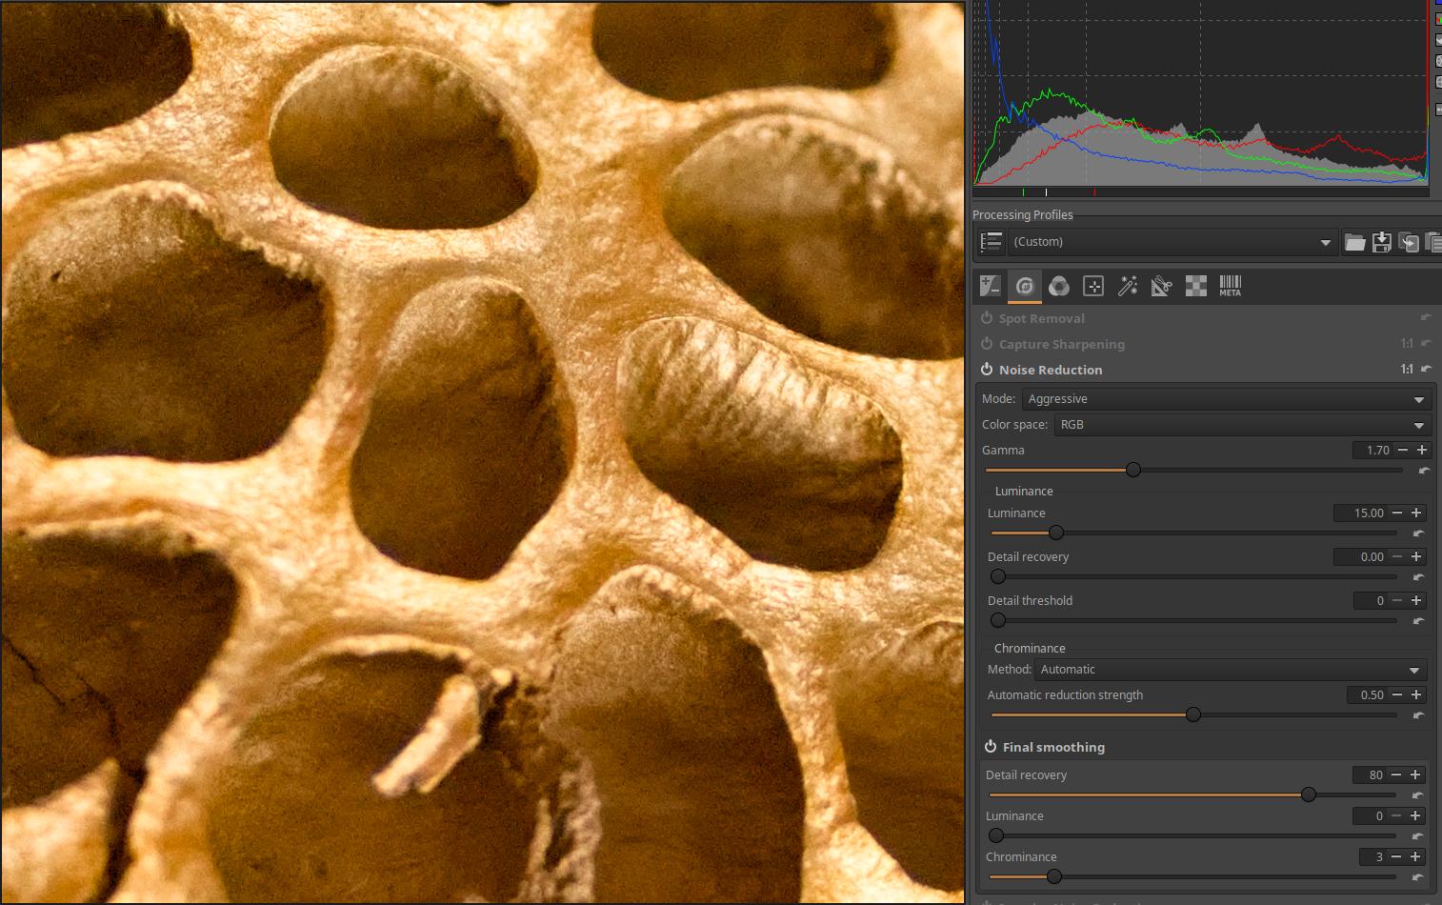Toggle Noise Reduction power button
This screenshot has width=1442, height=905.
click(987, 370)
